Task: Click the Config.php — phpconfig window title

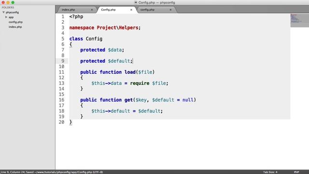Action: point(156,2)
